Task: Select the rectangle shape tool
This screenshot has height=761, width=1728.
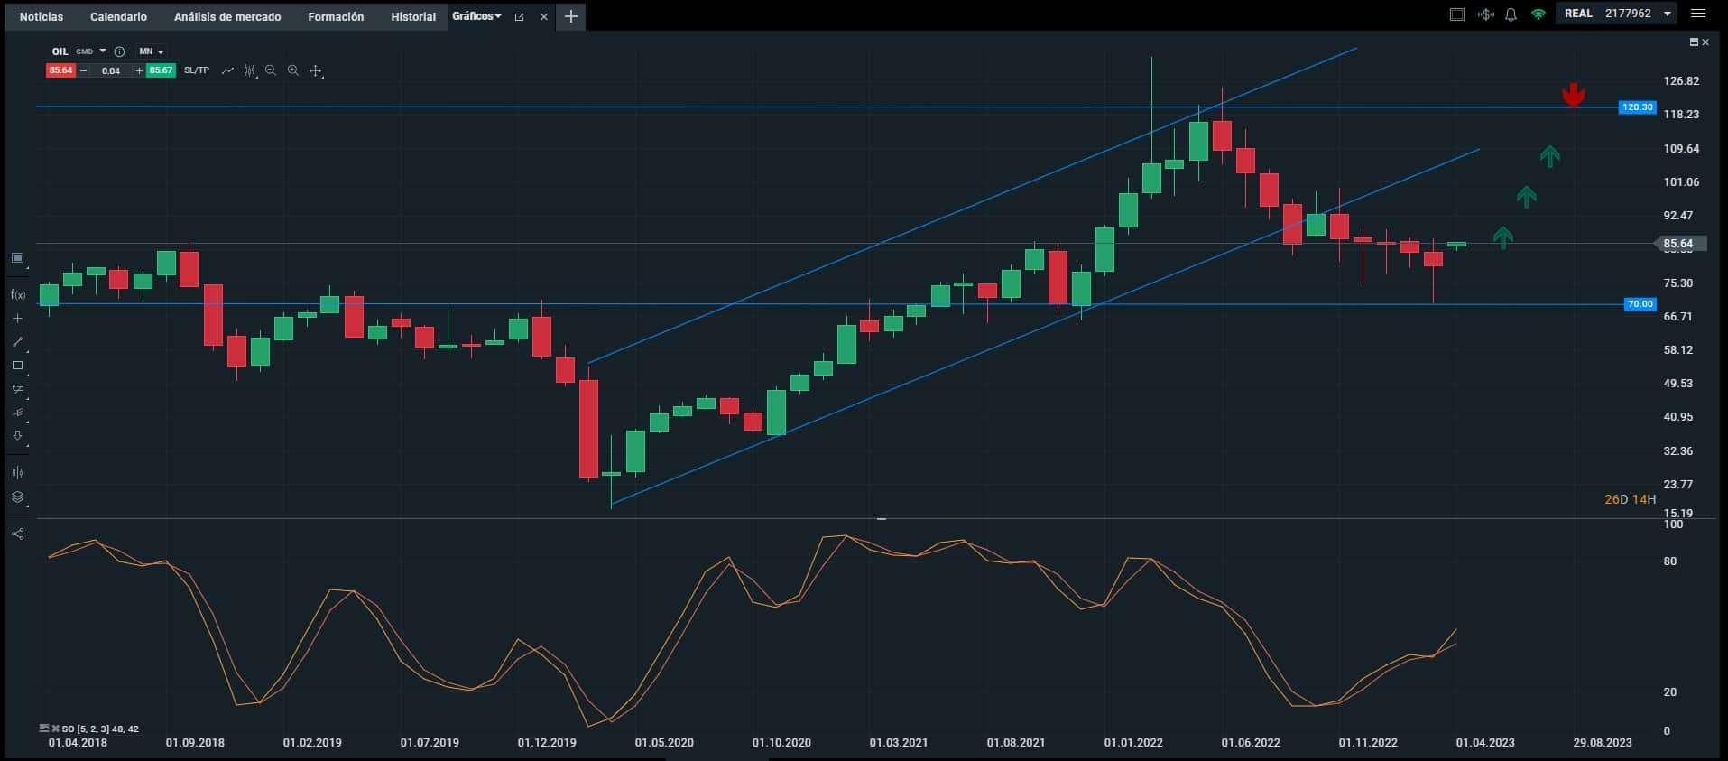Action: tap(17, 366)
